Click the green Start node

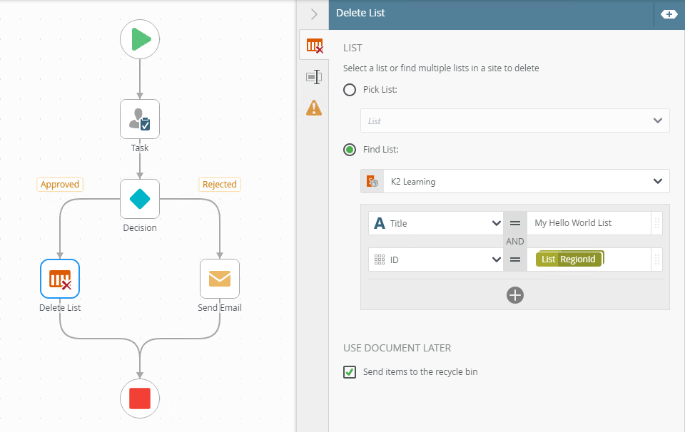[x=140, y=39]
